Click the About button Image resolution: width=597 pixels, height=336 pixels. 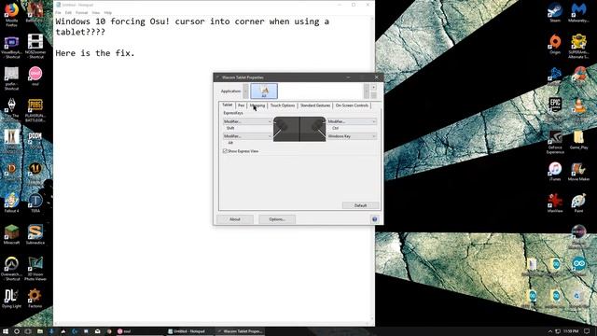tap(234, 219)
